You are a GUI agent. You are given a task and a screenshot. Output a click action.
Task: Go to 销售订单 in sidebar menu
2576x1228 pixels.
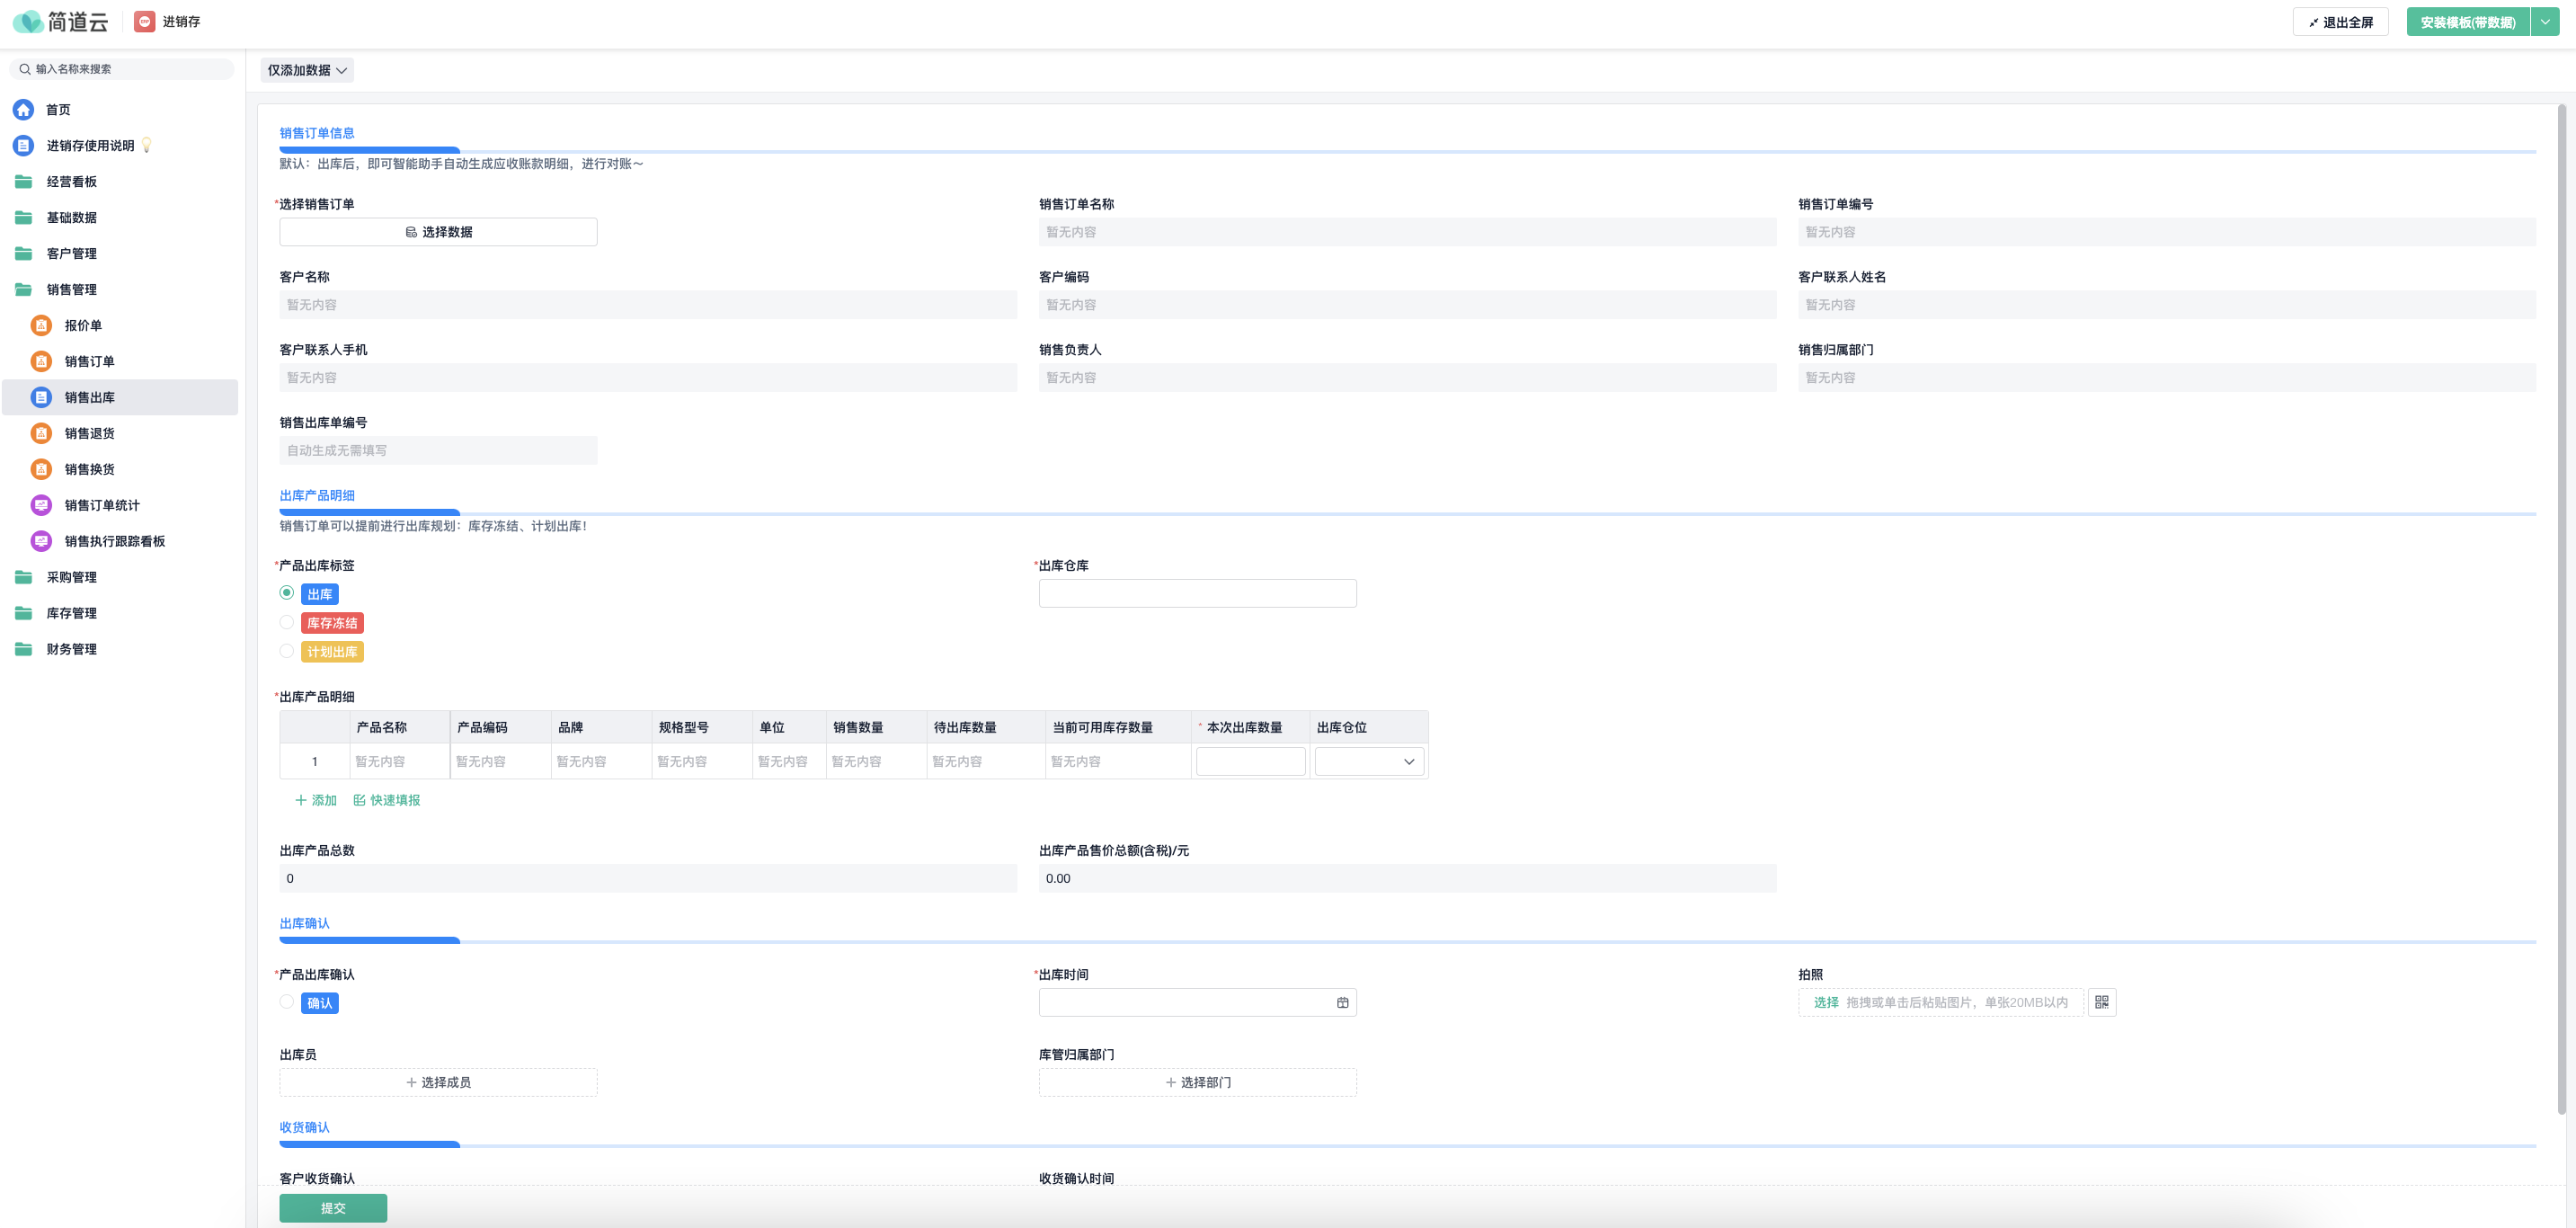89,361
